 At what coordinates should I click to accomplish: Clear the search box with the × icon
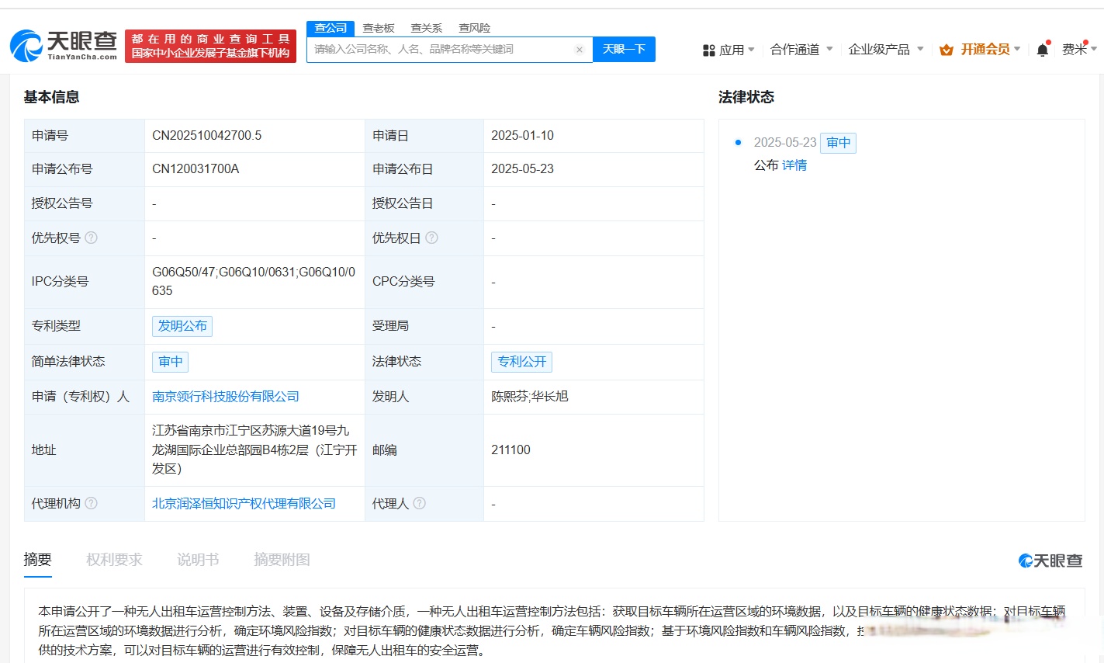coord(579,49)
